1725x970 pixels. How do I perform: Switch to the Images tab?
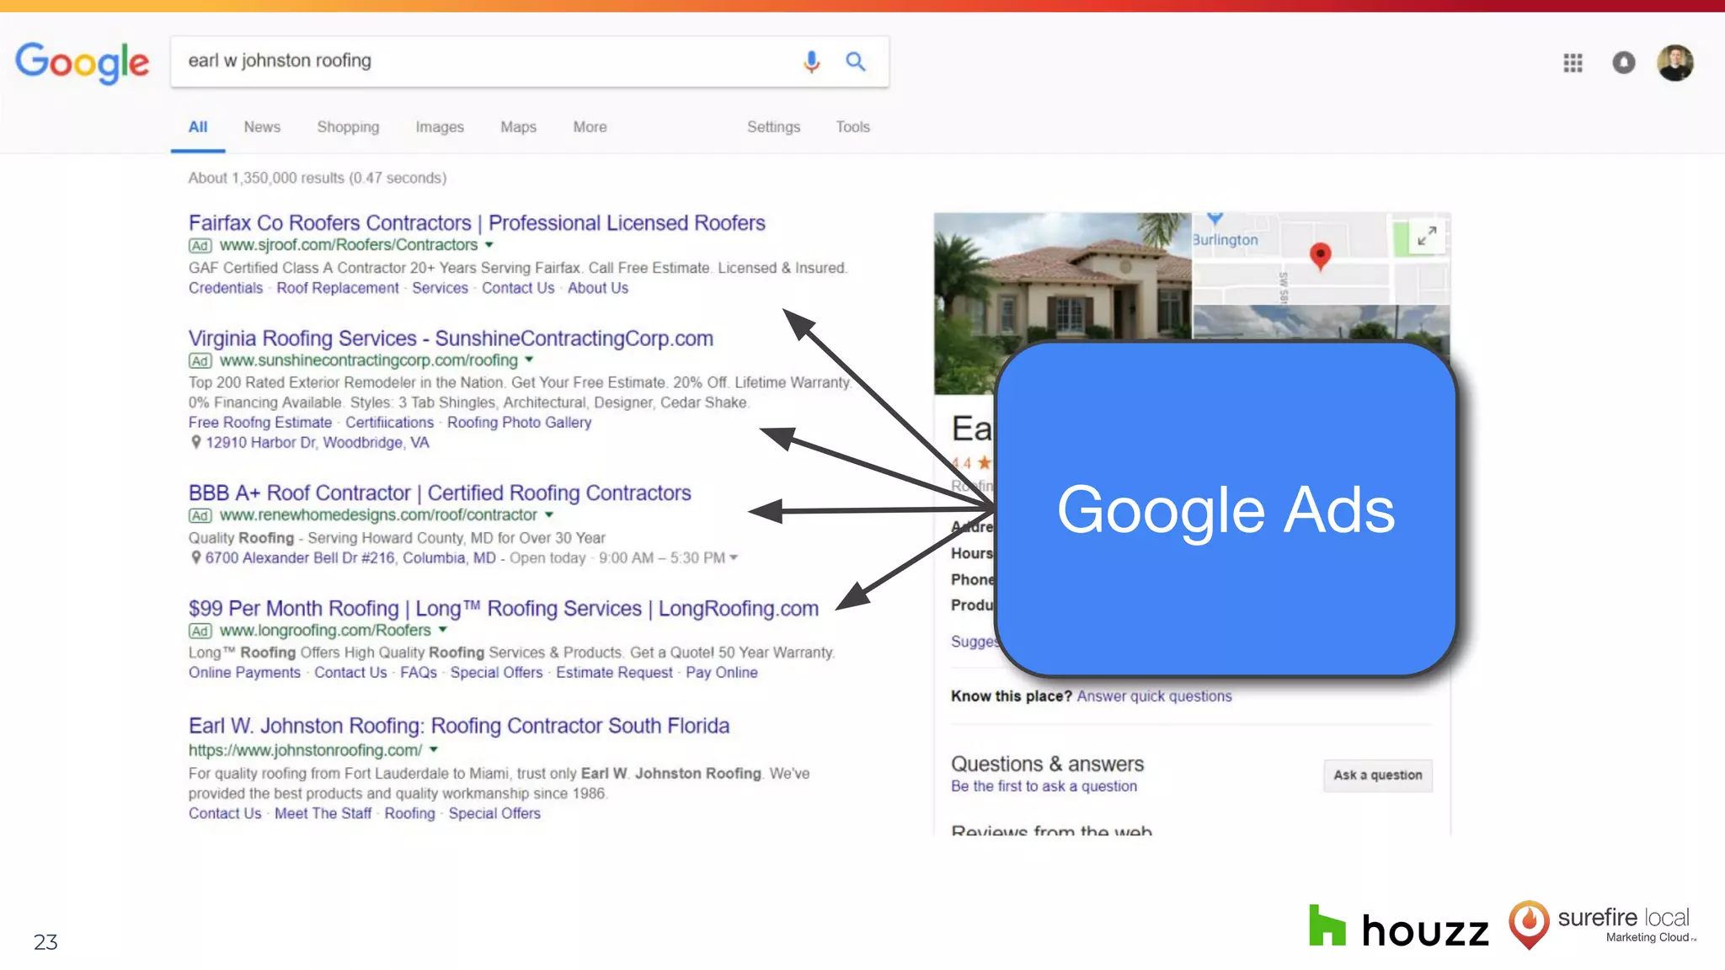point(440,127)
